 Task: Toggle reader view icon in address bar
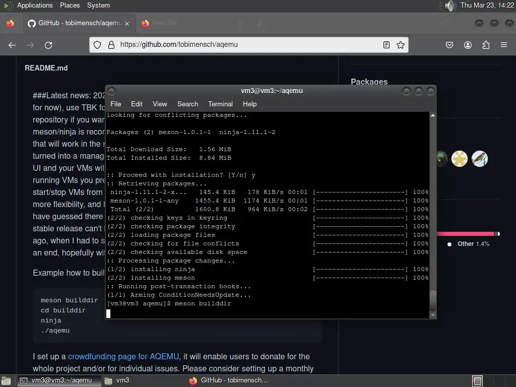[386, 45]
